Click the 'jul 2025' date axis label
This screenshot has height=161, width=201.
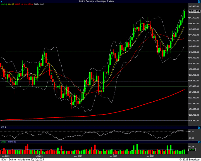39,156
